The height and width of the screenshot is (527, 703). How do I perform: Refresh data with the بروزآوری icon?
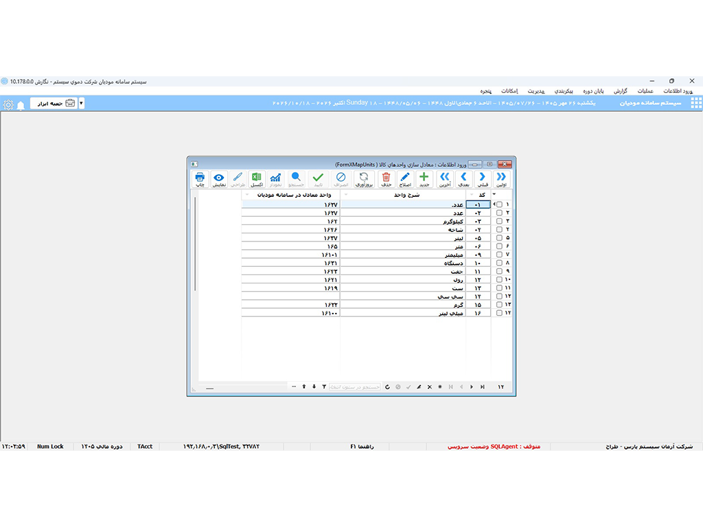[364, 179]
